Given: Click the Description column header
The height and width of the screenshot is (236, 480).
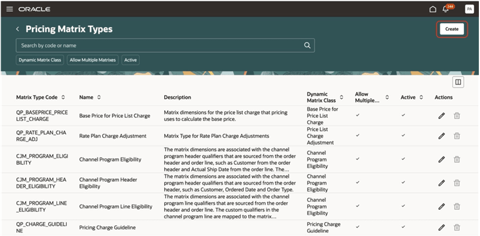Looking at the screenshot, I should pos(177,98).
